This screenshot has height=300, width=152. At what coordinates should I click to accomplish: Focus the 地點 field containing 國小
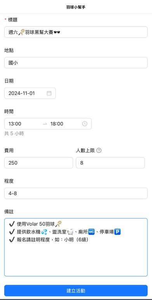coord(76,62)
